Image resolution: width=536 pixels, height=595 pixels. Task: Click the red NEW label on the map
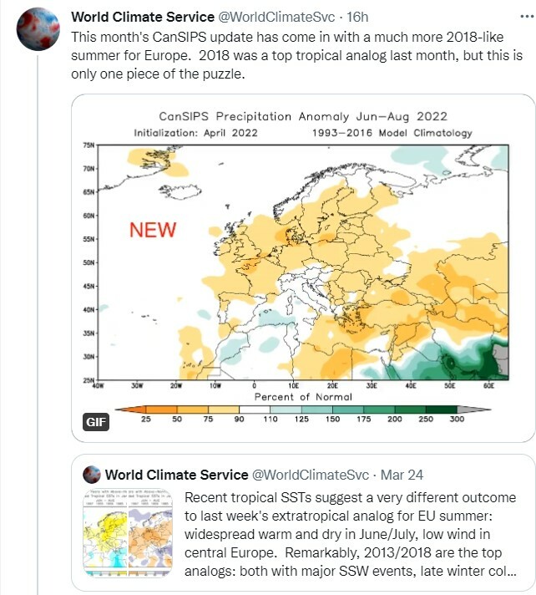(x=153, y=230)
